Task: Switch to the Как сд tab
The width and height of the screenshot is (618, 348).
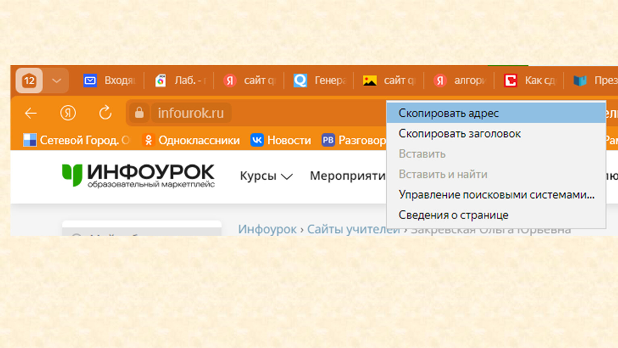Action: click(530, 81)
